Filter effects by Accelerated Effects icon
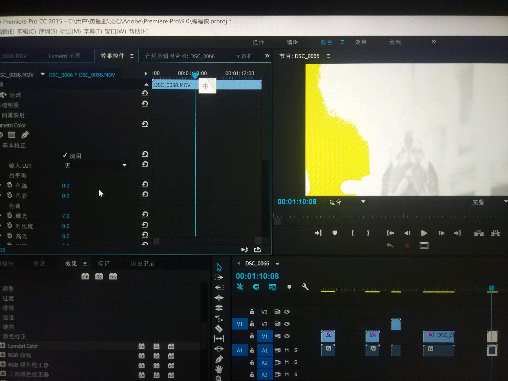This screenshot has height=381, width=508. [85, 277]
